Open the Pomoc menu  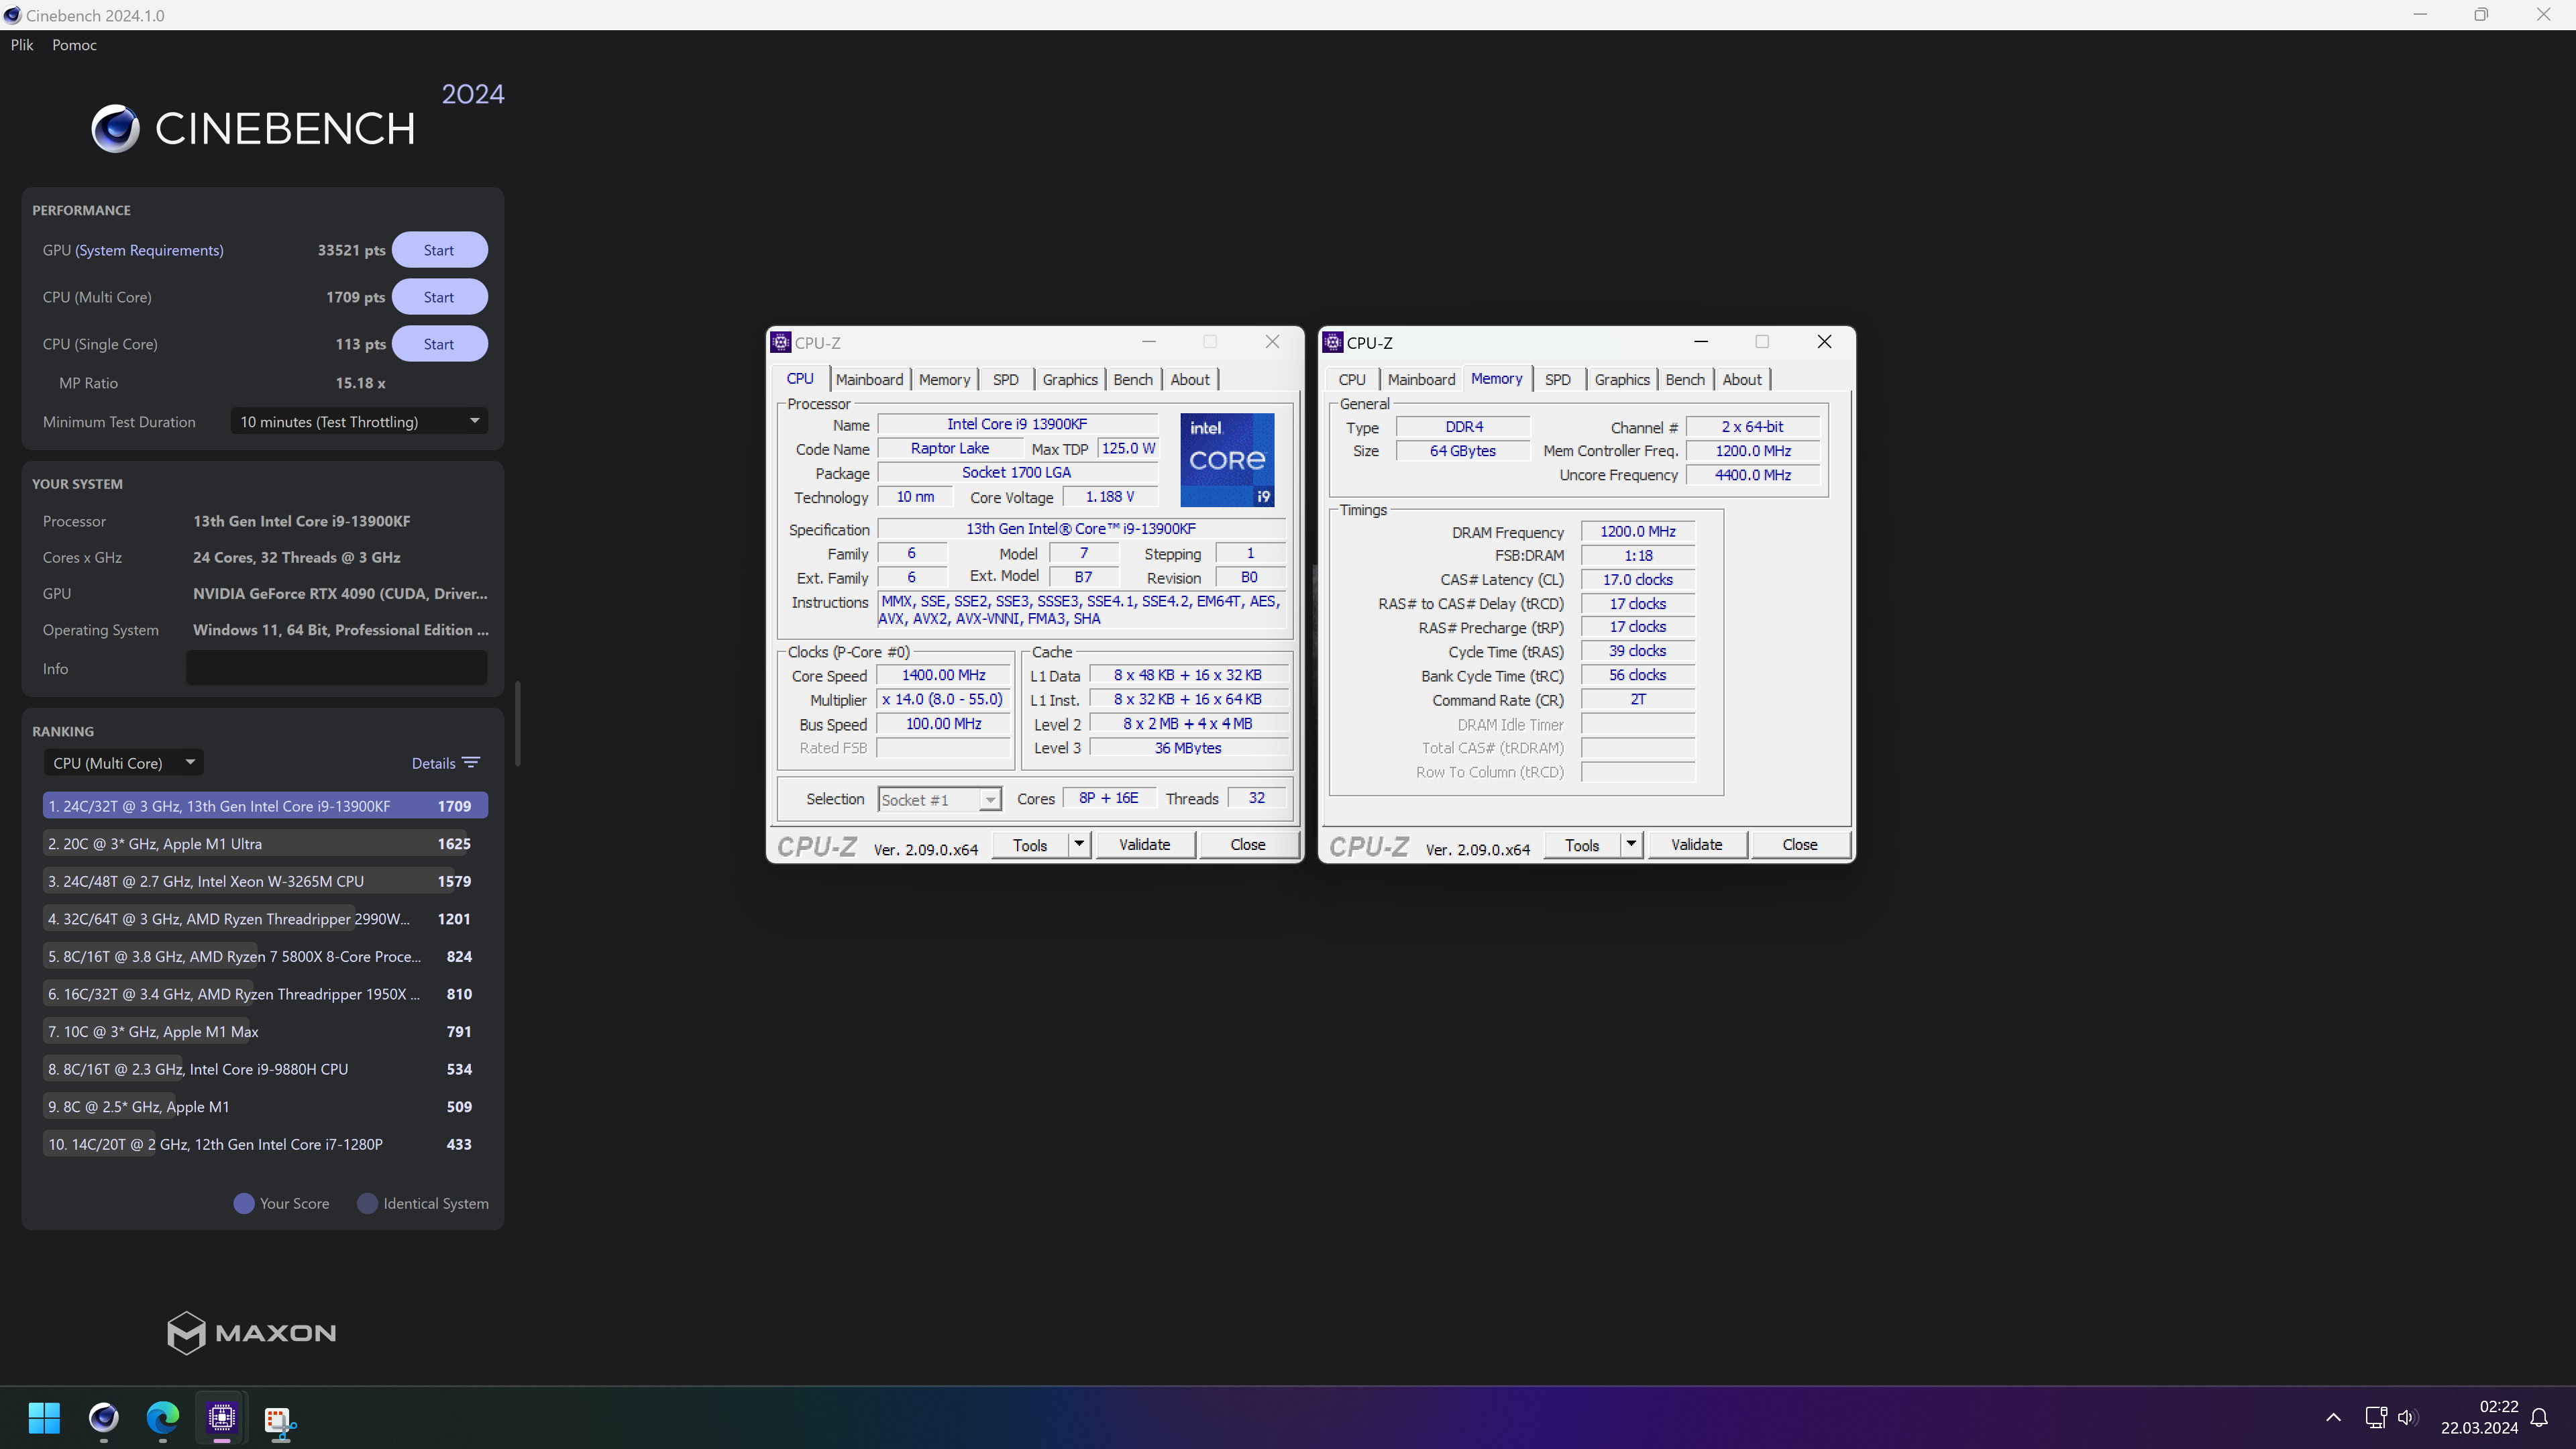[74, 45]
